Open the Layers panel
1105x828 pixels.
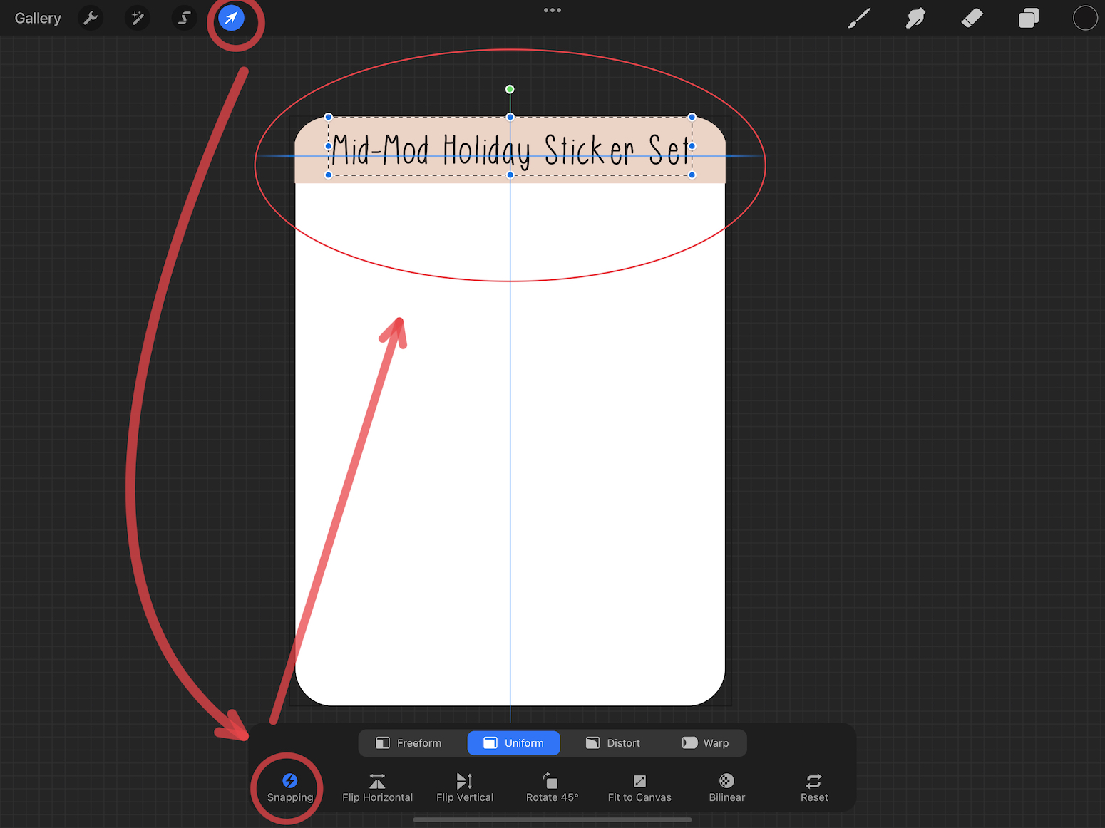tap(1028, 18)
